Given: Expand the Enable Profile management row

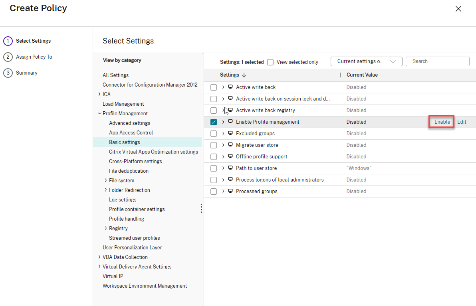Looking at the screenshot, I should tap(223, 122).
